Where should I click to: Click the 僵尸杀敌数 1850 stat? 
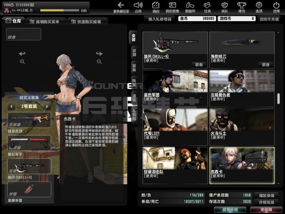pos(230,195)
